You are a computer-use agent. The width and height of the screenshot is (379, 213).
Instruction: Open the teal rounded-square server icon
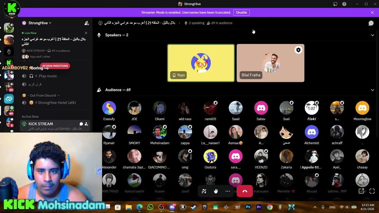tap(9, 99)
